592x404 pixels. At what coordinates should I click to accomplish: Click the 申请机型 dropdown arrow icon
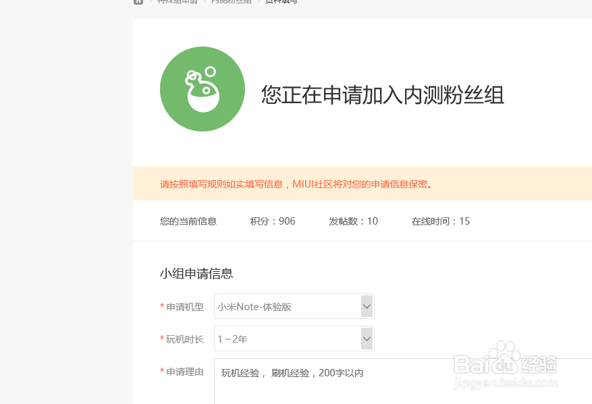click(x=367, y=306)
